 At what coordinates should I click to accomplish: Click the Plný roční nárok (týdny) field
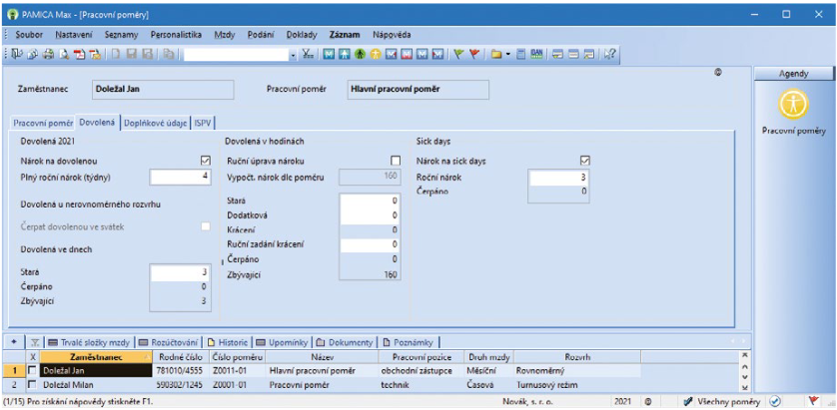point(180,177)
